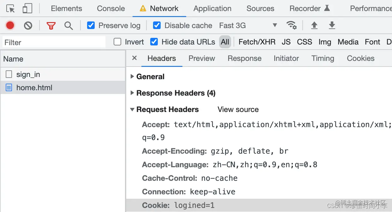Viewport: 392px width, 212px height.
Task: Stop recording network log with red button
Action: point(10,25)
